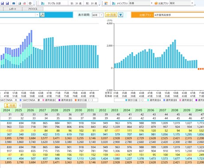This screenshot has height=168, width=204.
Task: Click the 同期 button beside display period
Action: 111,15
